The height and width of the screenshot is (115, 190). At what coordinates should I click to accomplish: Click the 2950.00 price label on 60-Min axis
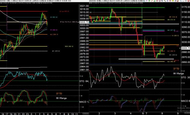tap(186, 62)
